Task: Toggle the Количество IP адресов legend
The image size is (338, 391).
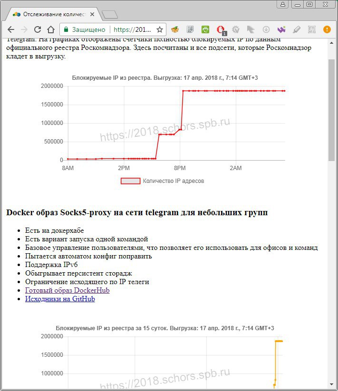Action: pyautogui.click(x=163, y=181)
